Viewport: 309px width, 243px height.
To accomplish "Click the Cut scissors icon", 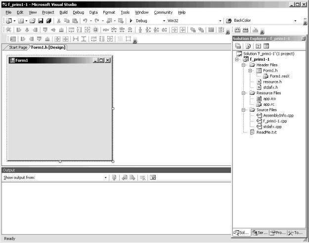I will [x=58, y=21].
